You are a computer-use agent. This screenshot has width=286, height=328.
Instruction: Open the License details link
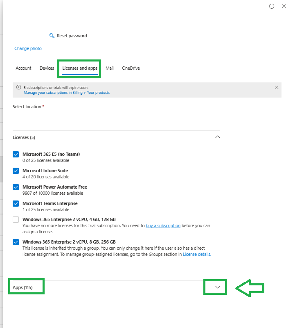197,254
